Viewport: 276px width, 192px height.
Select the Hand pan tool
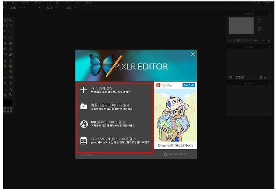click(x=5, y=95)
